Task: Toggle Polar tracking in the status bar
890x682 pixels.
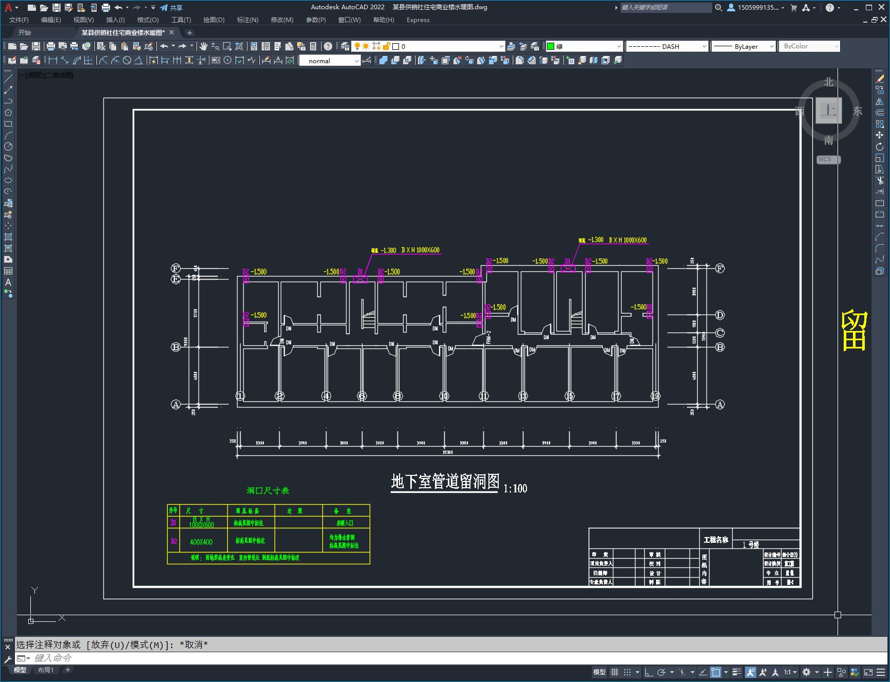Action: pos(661,672)
